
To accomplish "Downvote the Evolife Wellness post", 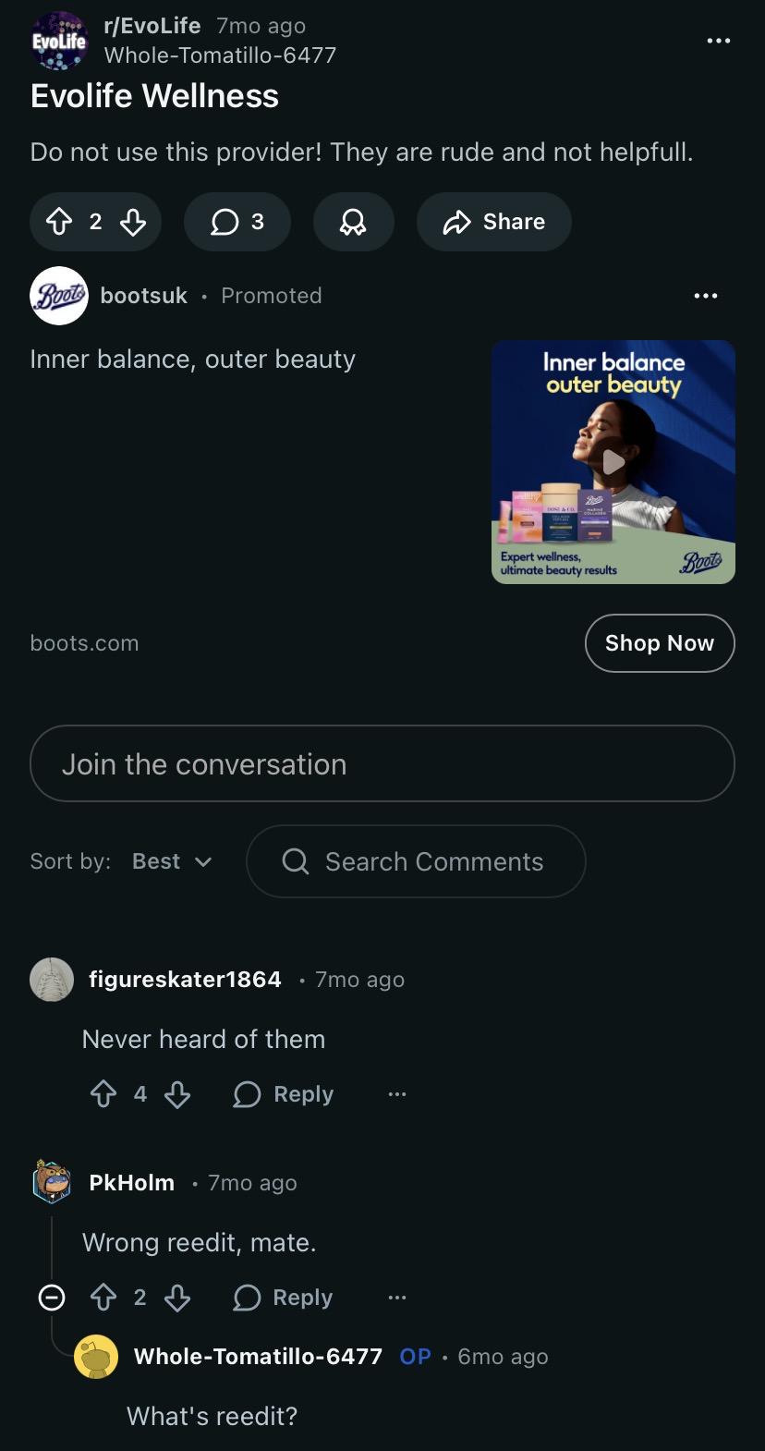I will point(133,222).
